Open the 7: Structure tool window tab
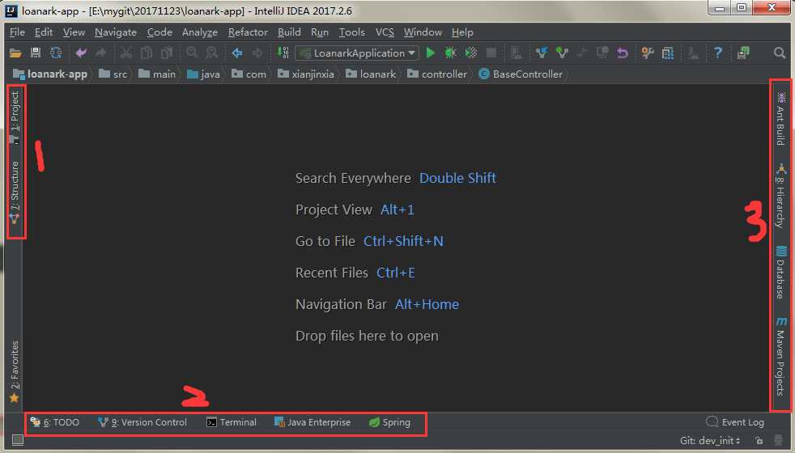Screen dimensions: 795x453 [15, 193]
